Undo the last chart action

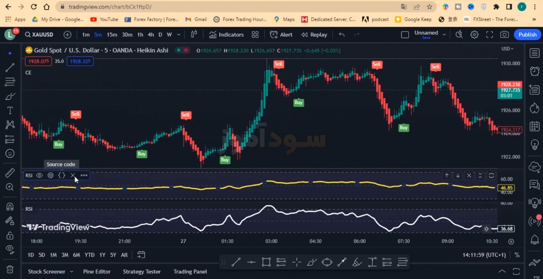click(342, 34)
